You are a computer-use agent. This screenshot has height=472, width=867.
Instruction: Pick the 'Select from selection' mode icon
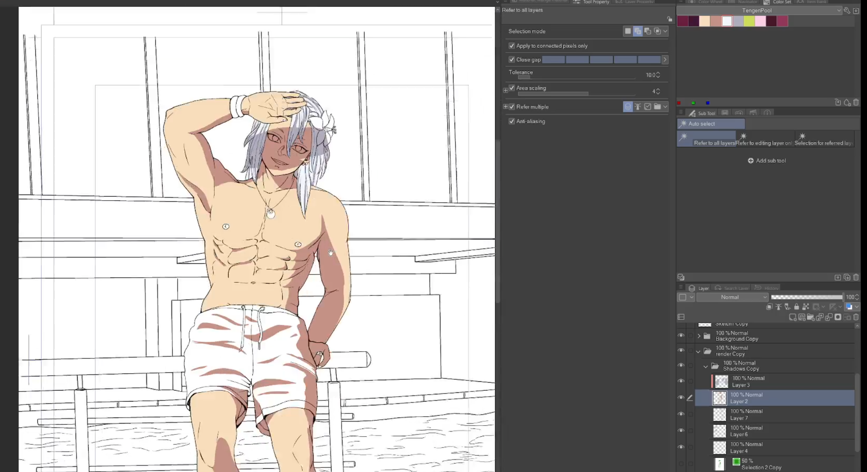click(657, 31)
